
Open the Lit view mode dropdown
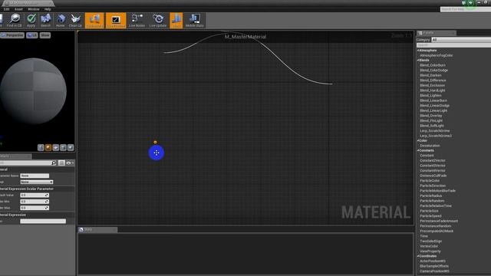[32, 35]
